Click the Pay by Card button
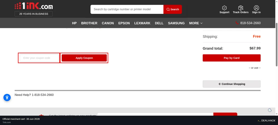The height and width of the screenshot is (125, 278). click(x=232, y=58)
